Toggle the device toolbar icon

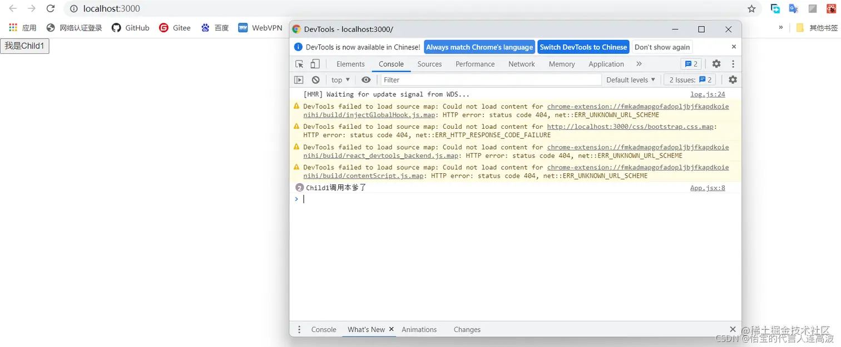(315, 64)
